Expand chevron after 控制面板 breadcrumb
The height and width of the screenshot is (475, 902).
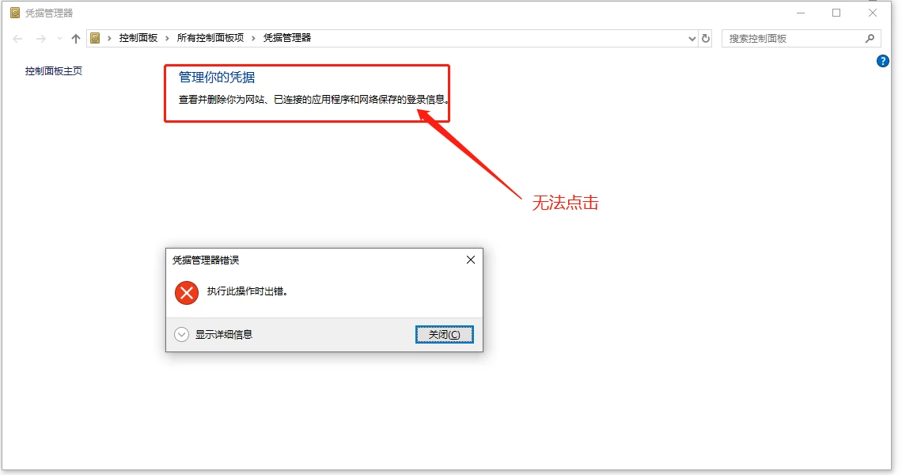click(x=168, y=38)
